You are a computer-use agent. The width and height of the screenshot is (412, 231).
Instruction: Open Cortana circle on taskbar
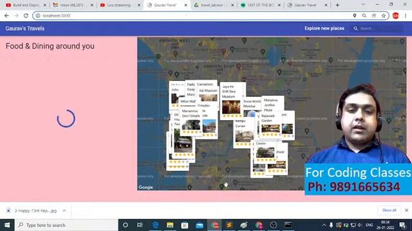(126, 225)
